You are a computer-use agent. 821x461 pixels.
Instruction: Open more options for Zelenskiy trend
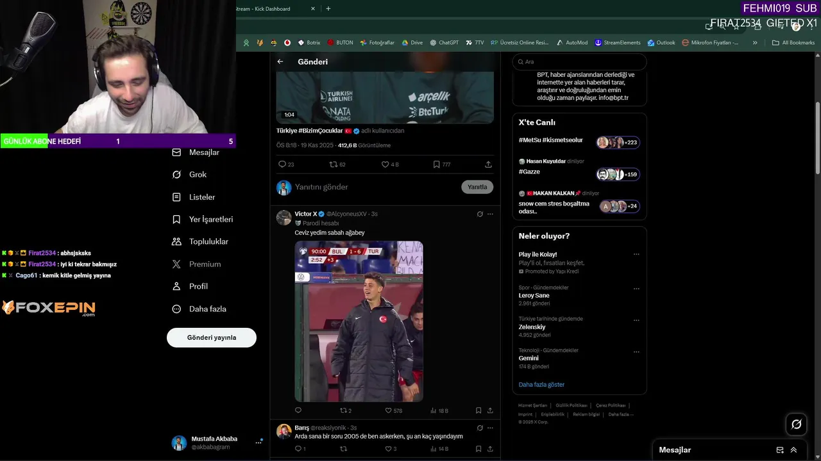coord(636,320)
